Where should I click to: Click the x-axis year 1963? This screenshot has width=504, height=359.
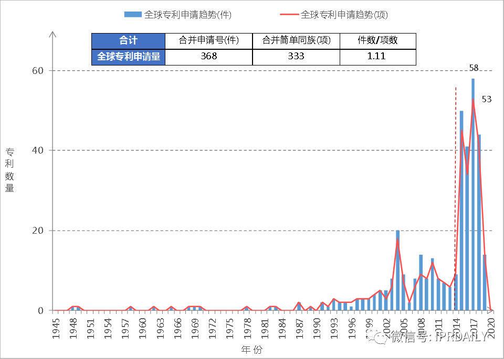[160, 328]
